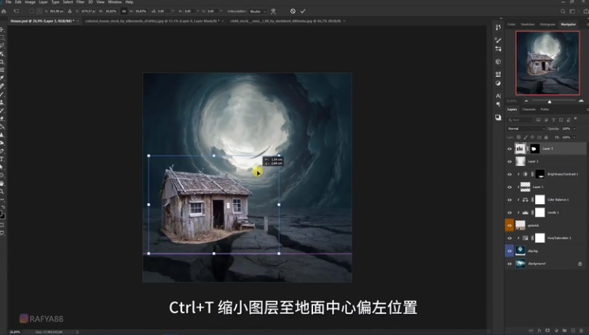Cancel the transform with the cancel icon
The height and width of the screenshot is (335, 589).
(293, 11)
